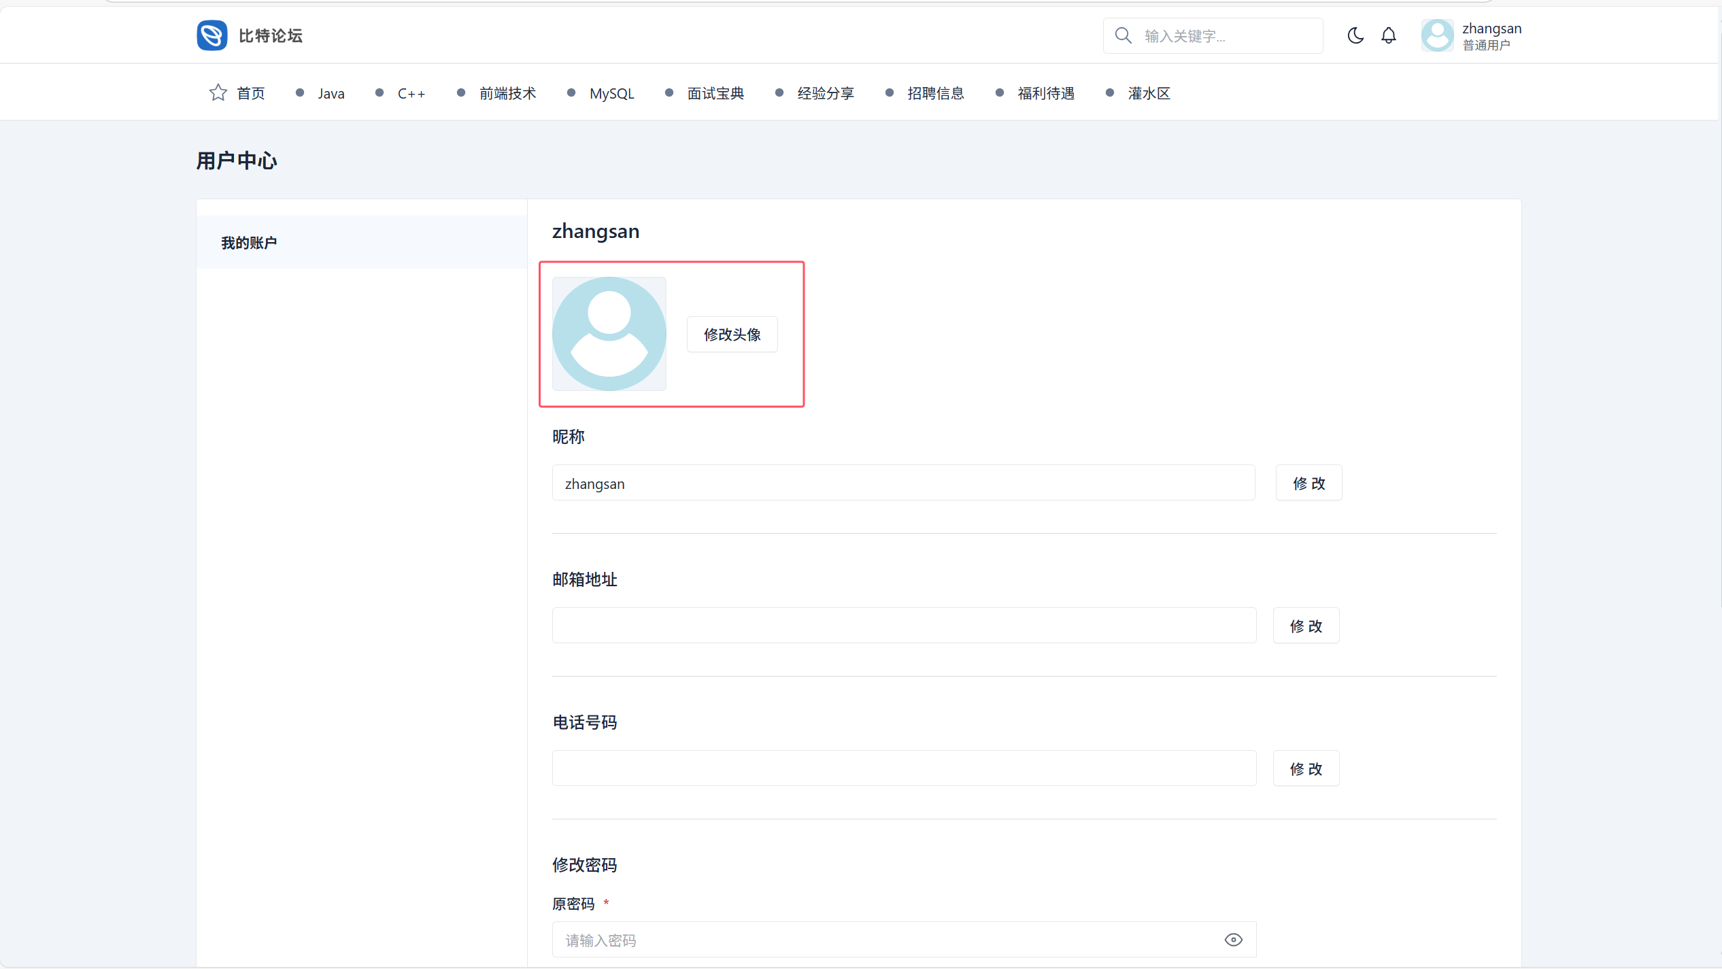The width and height of the screenshot is (1722, 969).
Task: Select 我的账户 in sidebar
Action: 249,243
